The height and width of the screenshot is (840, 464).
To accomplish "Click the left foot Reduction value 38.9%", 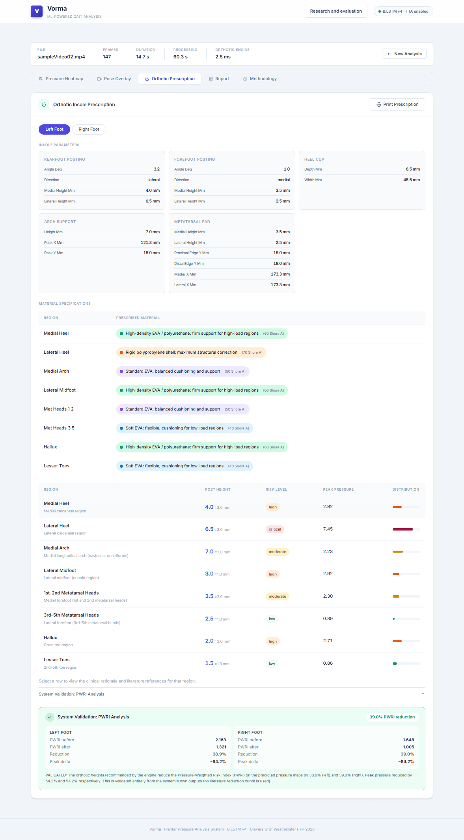I will 219,754.
